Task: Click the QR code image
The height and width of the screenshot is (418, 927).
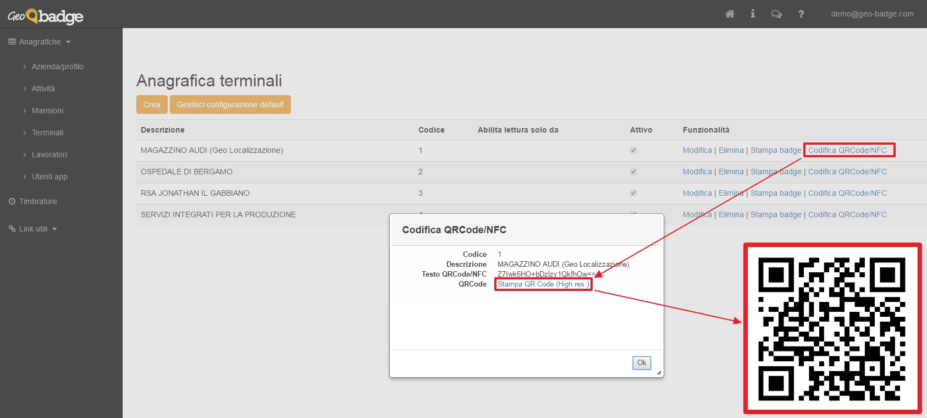Action: click(832, 328)
